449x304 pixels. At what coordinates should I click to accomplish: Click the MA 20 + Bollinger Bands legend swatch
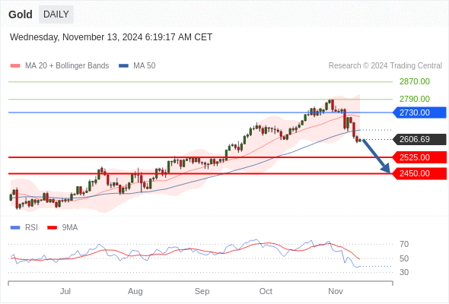(x=15, y=66)
